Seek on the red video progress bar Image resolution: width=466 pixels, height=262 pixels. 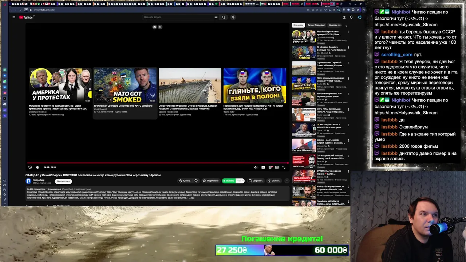coord(158,163)
